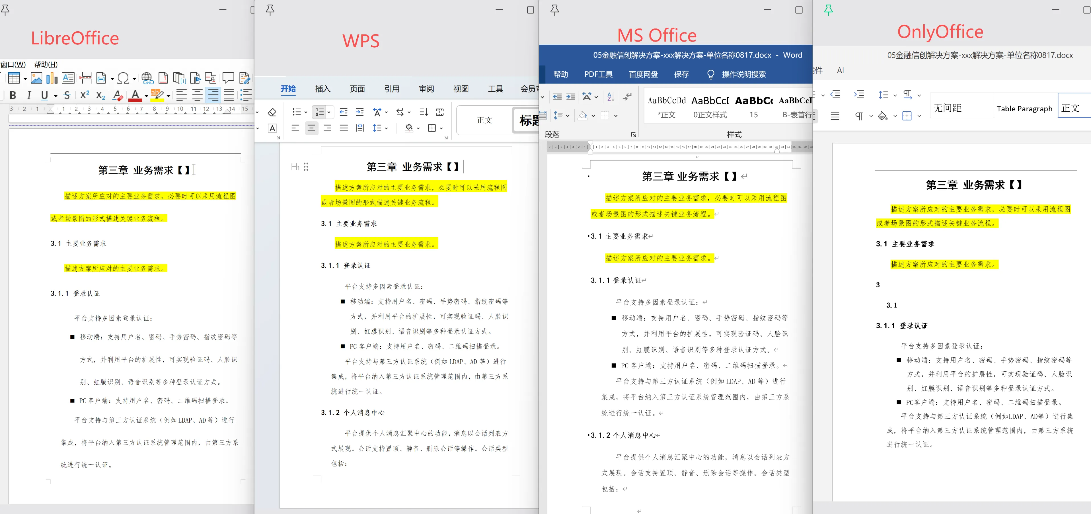This screenshot has height=514, width=1091.
Task: Open font color dropdown in LibreOffice
Action: tap(146, 96)
